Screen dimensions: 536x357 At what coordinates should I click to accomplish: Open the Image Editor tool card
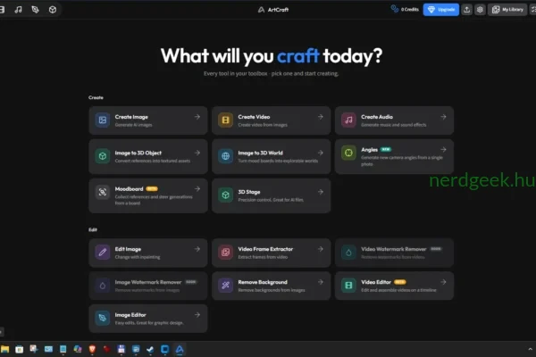pos(148,319)
